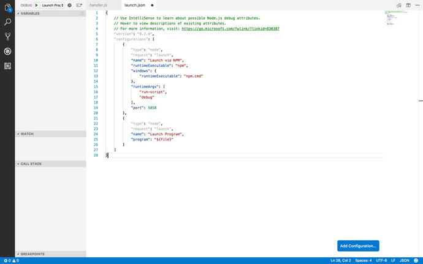The width and height of the screenshot is (423, 264).
Task: Click the "debug" argument string
Action: point(147,97)
